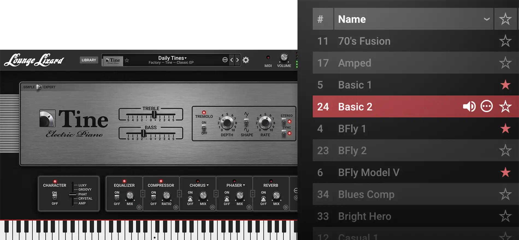This screenshot has width=519, height=240.
Task: Unfavorite the BFly Model V star
Action: coord(505,173)
